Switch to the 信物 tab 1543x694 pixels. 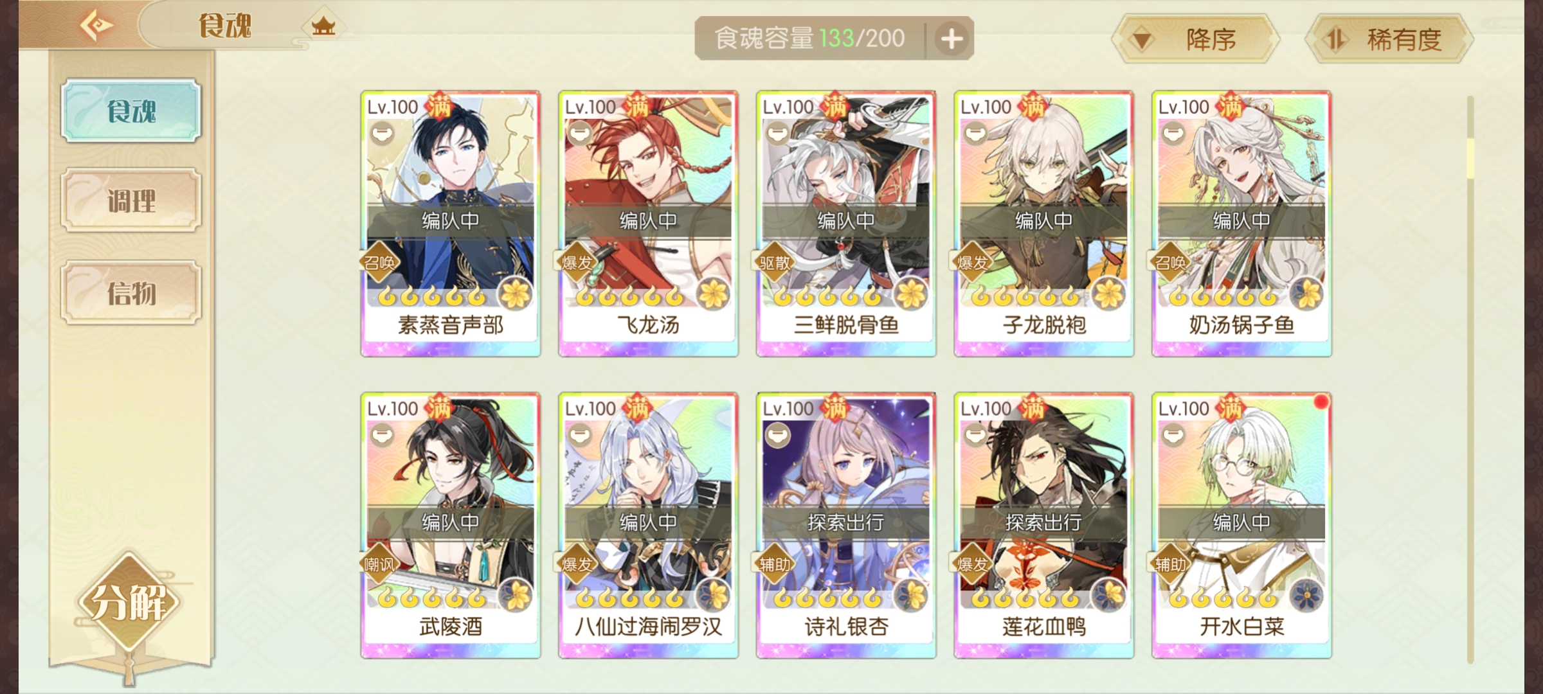(x=131, y=293)
